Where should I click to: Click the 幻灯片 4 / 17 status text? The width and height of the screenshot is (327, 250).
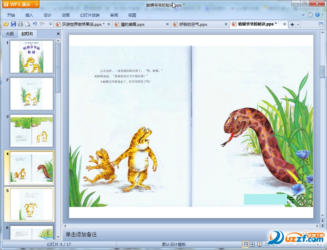(59, 244)
